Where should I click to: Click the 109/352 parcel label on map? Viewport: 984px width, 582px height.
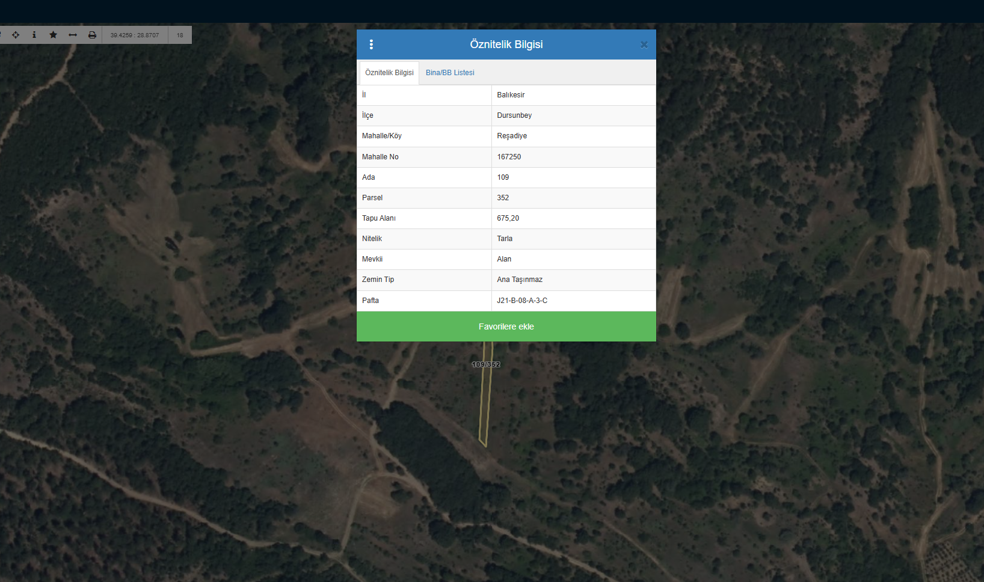coord(486,364)
